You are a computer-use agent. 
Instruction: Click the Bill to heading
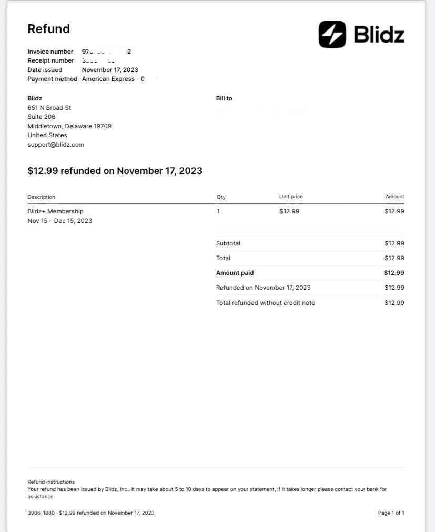point(224,98)
